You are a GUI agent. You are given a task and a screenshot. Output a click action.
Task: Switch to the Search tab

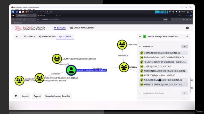(x=30, y=37)
